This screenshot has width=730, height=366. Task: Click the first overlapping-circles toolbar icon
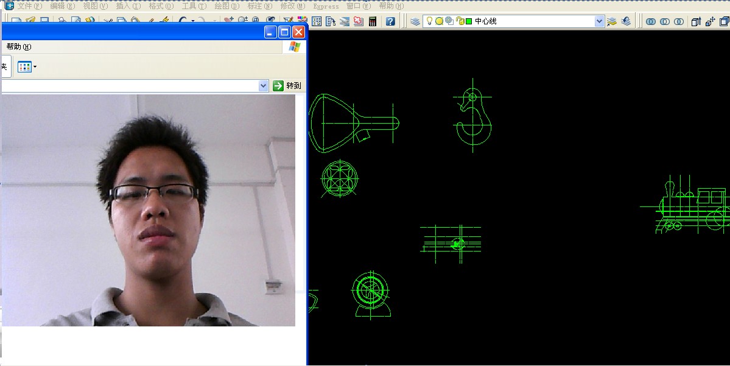click(651, 21)
